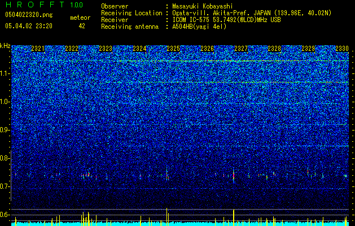Click the 'Receiving antenna' label

[130, 27]
